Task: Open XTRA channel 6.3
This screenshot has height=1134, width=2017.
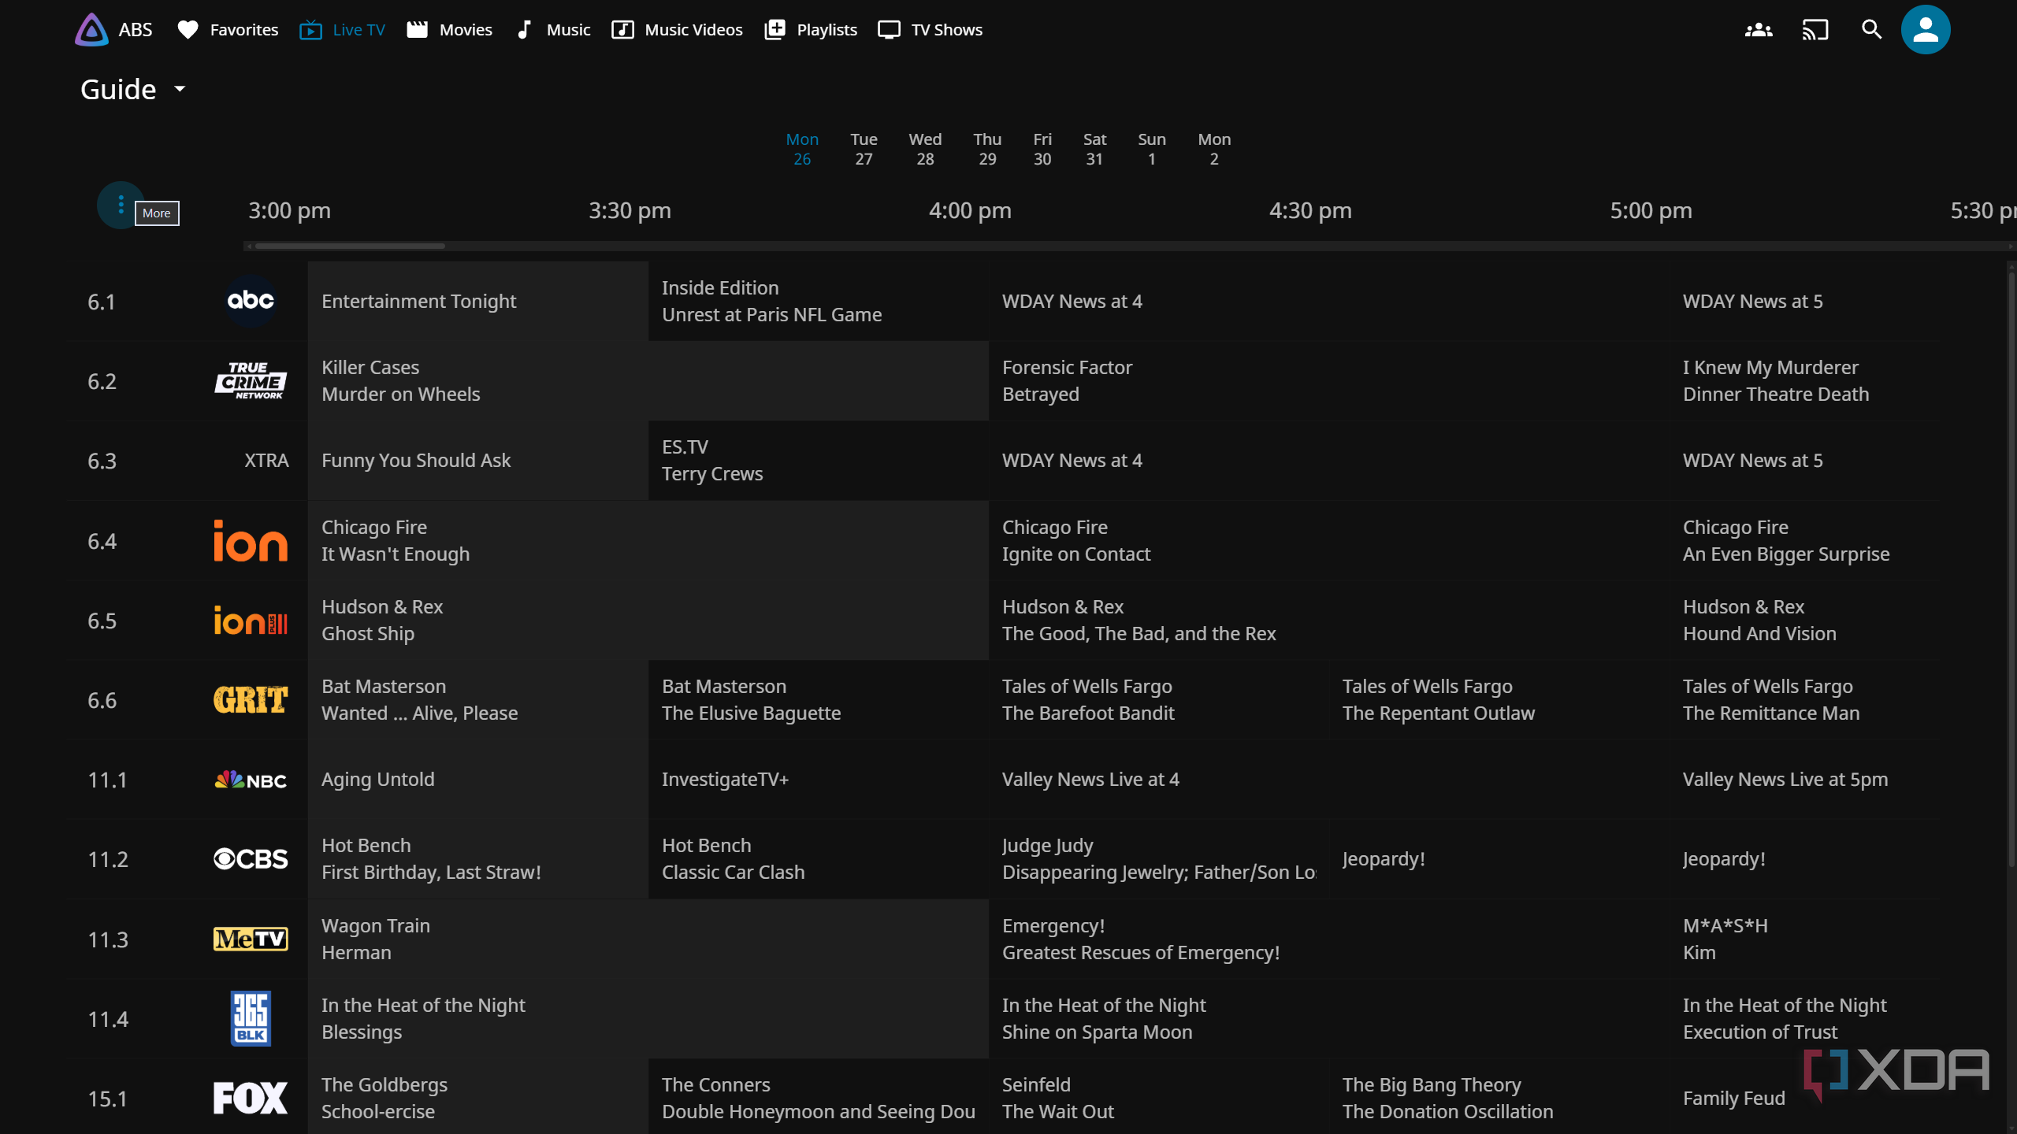Action: [x=266, y=461]
